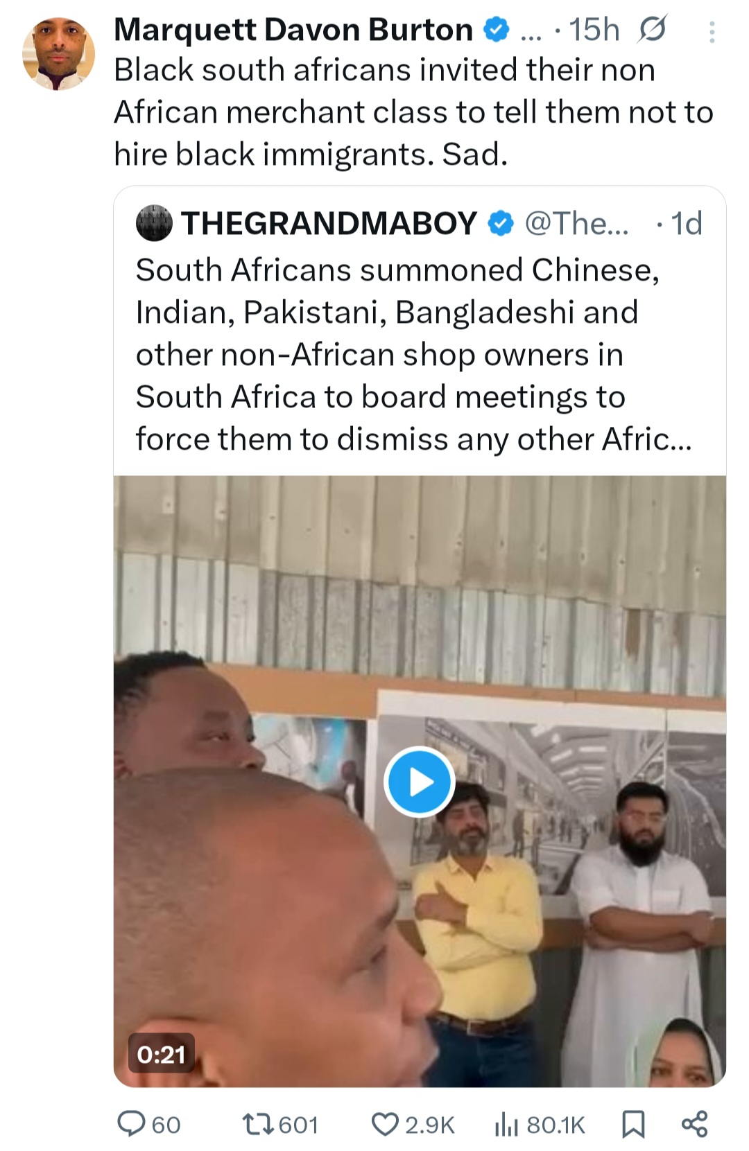Click THEGRANDMABOY's avatar
This screenshot has width=749, height=1151.
point(155,223)
